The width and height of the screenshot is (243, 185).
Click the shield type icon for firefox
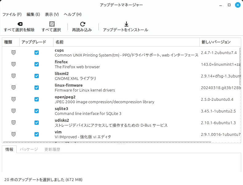[x=13, y=64]
